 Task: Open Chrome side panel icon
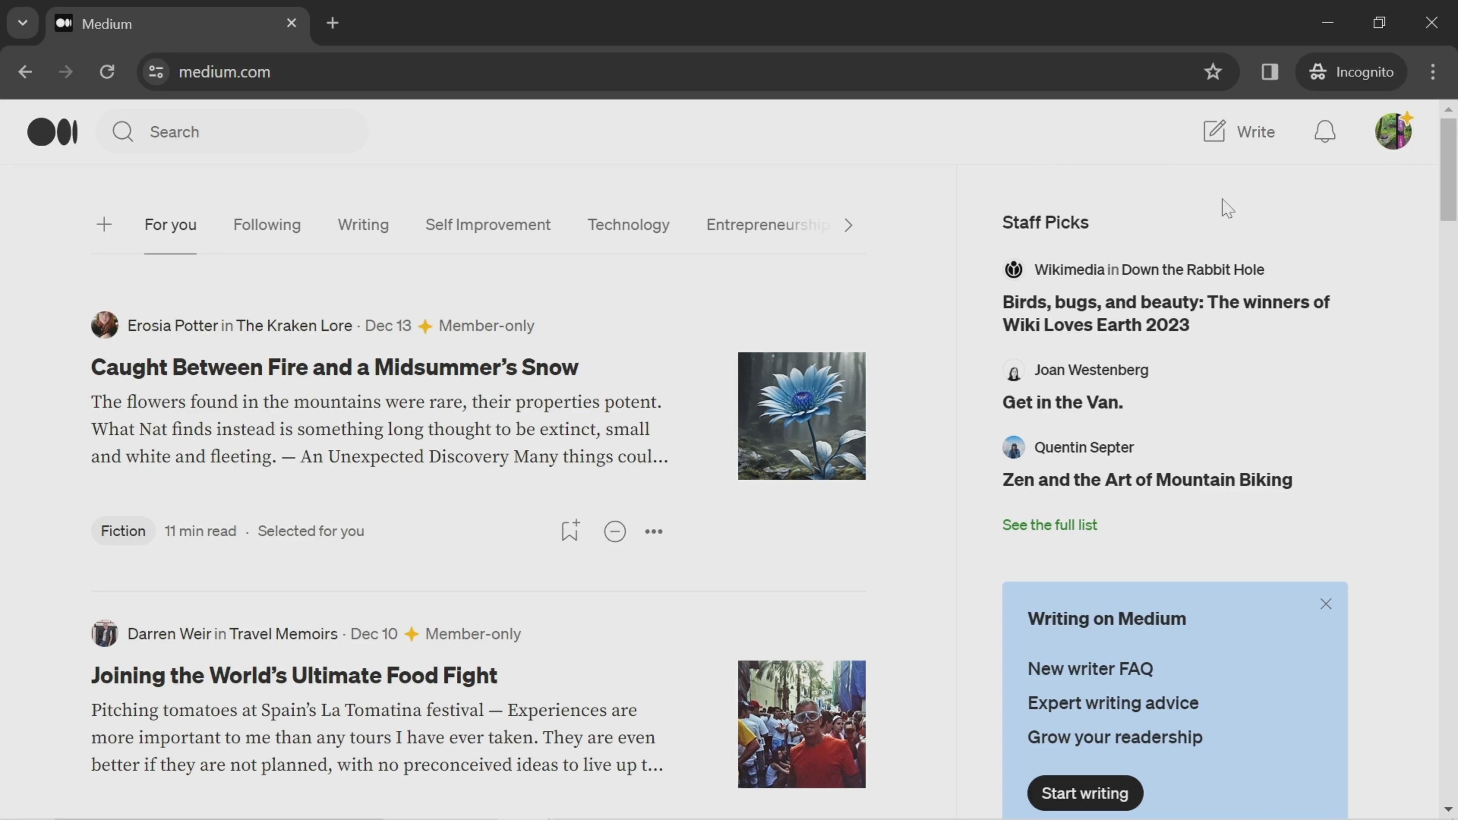[1270, 72]
